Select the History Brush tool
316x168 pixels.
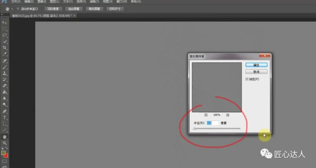click(4, 79)
